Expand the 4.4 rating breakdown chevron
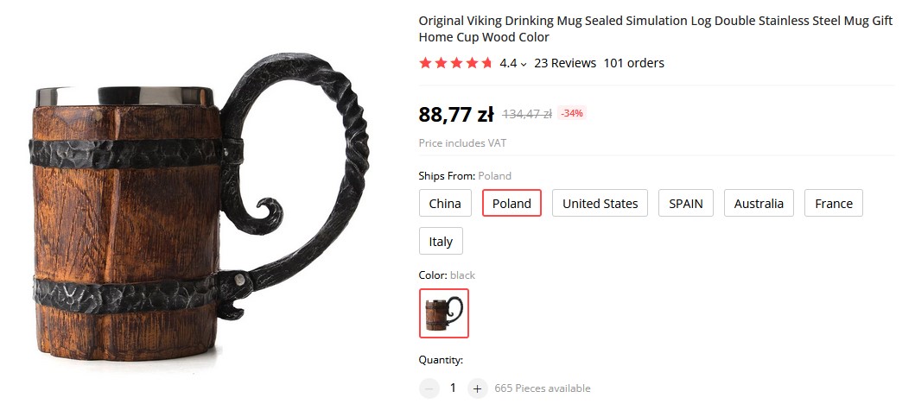Screen dimensions: 915x404 click(x=524, y=64)
